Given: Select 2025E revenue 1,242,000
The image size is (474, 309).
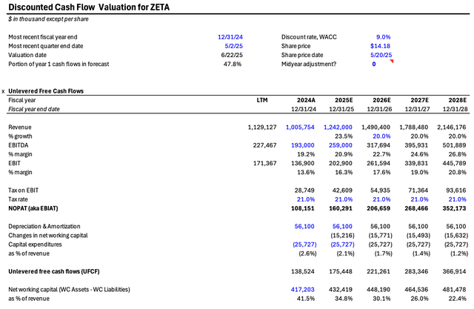Looking at the screenshot, I should pyautogui.click(x=338, y=127).
